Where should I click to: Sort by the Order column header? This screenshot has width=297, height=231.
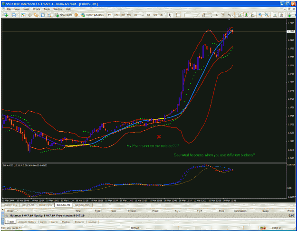click(x=10, y=211)
